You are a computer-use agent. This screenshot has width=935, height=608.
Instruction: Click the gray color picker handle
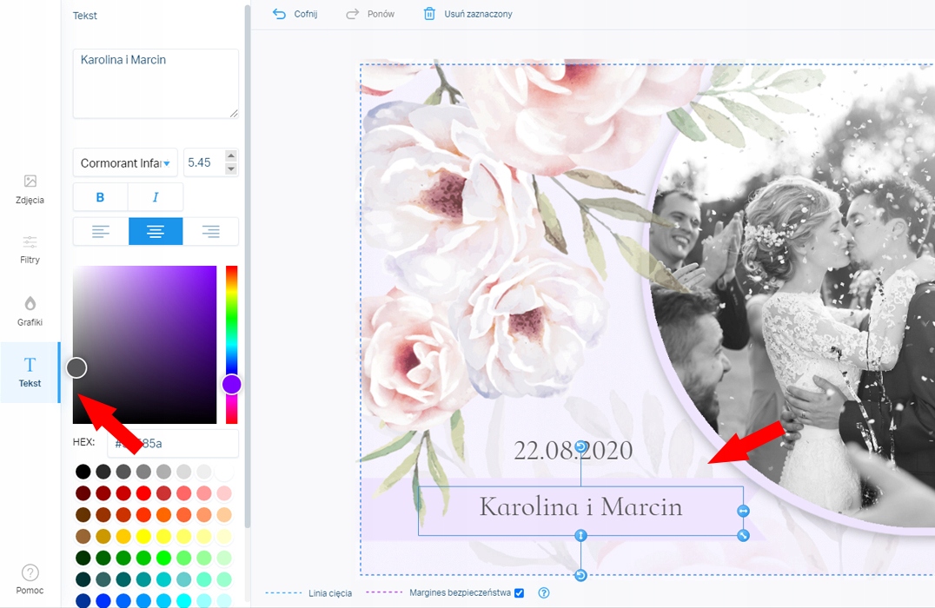click(76, 367)
